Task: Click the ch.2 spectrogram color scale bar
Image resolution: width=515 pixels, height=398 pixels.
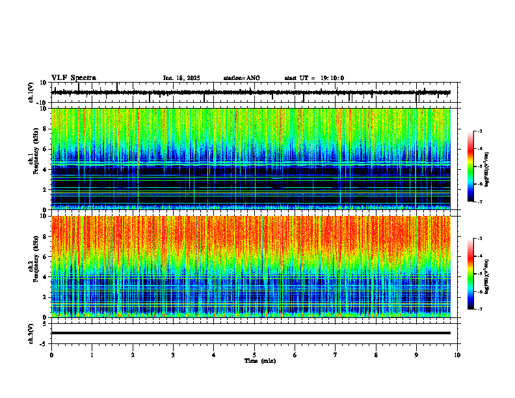Action: [x=470, y=274]
